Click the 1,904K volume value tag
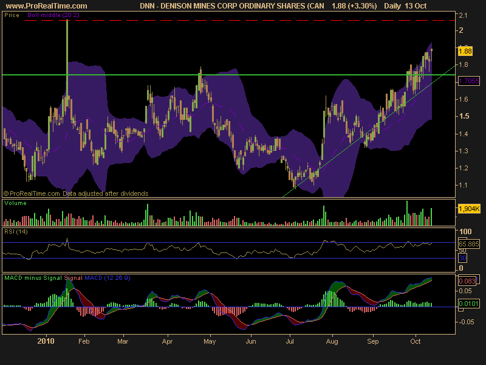The height and width of the screenshot is (365, 486). point(469,209)
